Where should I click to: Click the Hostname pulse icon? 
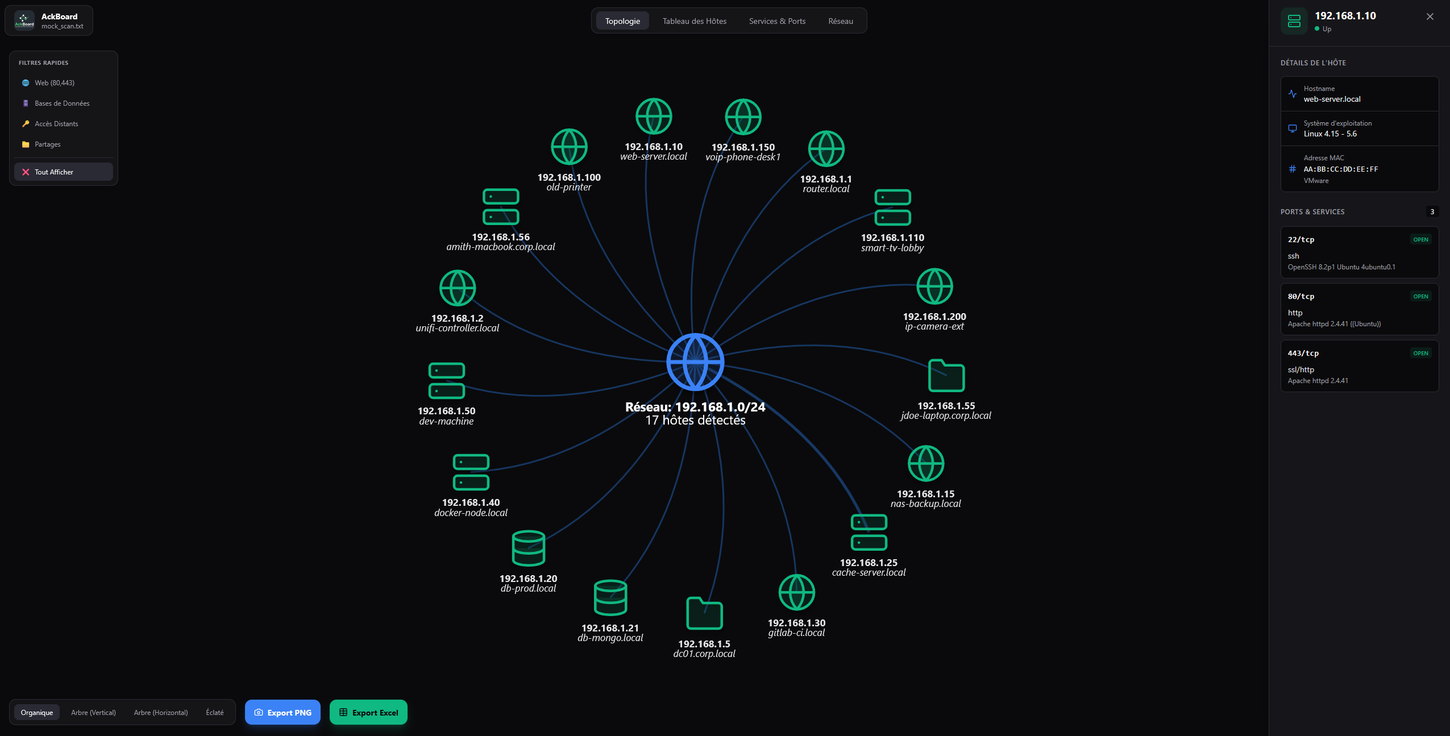tap(1293, 94)
